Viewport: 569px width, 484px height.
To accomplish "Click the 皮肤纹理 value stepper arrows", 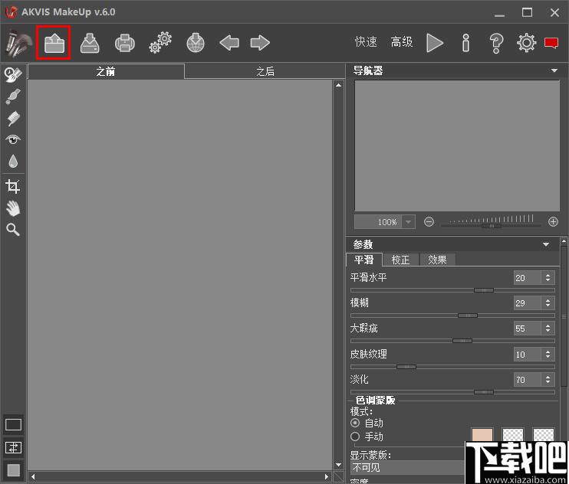I will (548, 355).
